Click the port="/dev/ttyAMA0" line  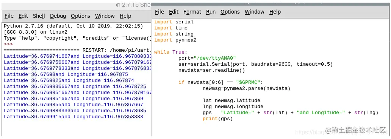click(207, 58)
